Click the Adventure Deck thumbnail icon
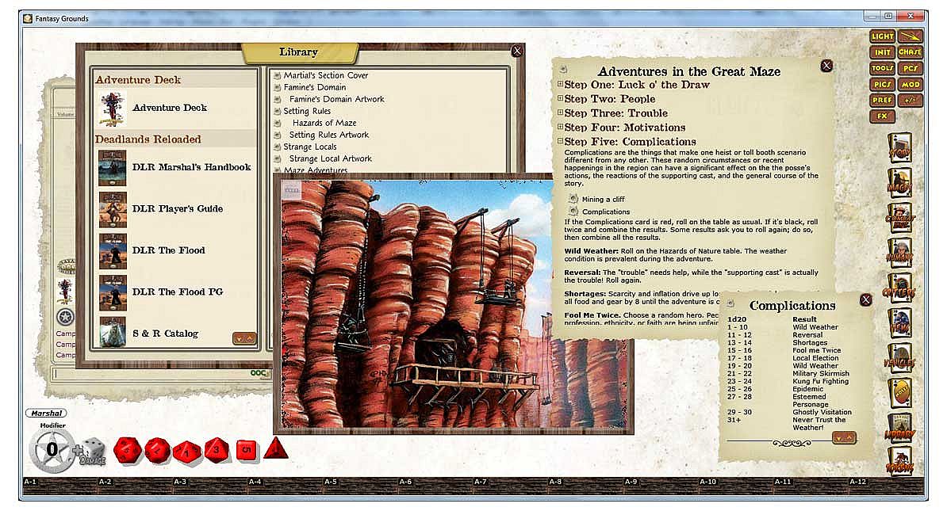This screenshot has width=947, height=511. pos(113,109)
